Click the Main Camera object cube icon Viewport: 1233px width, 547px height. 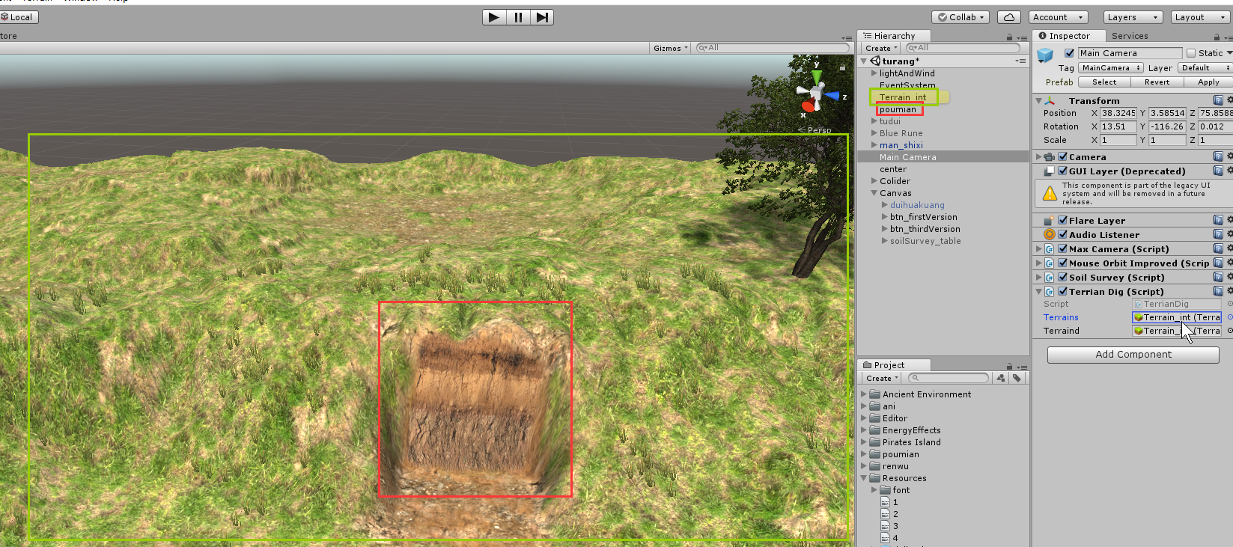click(x=1045, y=55)
